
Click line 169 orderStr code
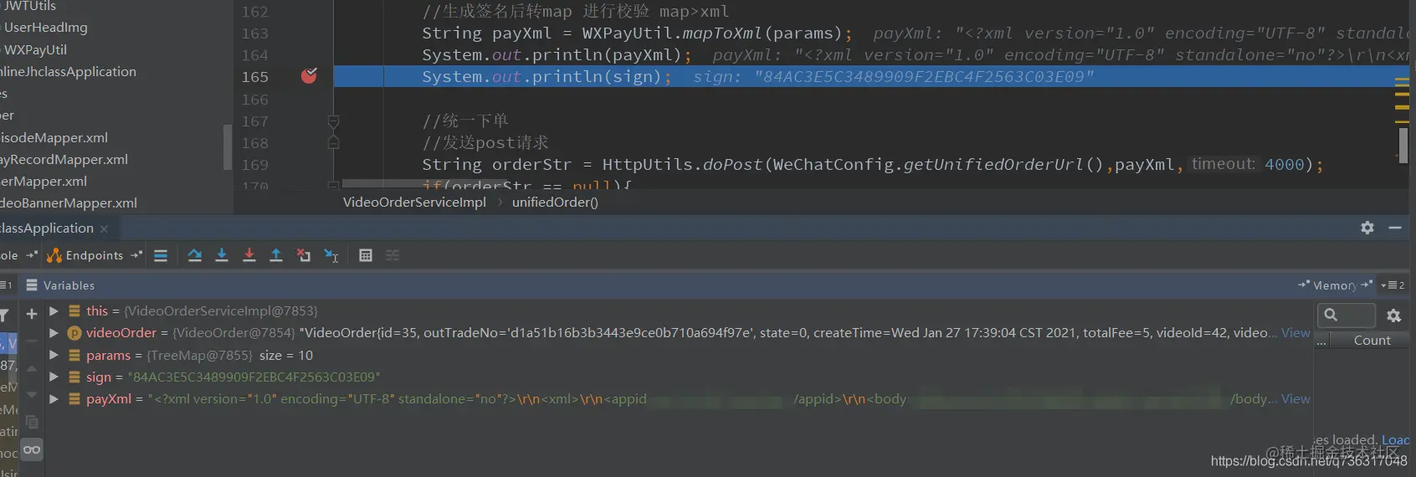tap(872, 164)
